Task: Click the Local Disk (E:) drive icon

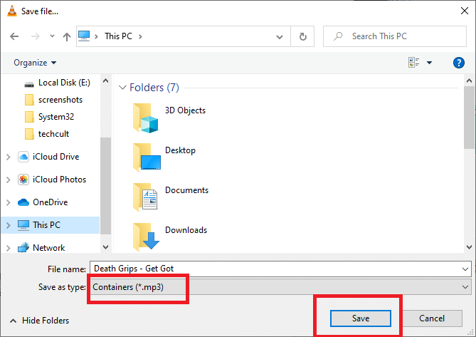Action: [29, 83]
